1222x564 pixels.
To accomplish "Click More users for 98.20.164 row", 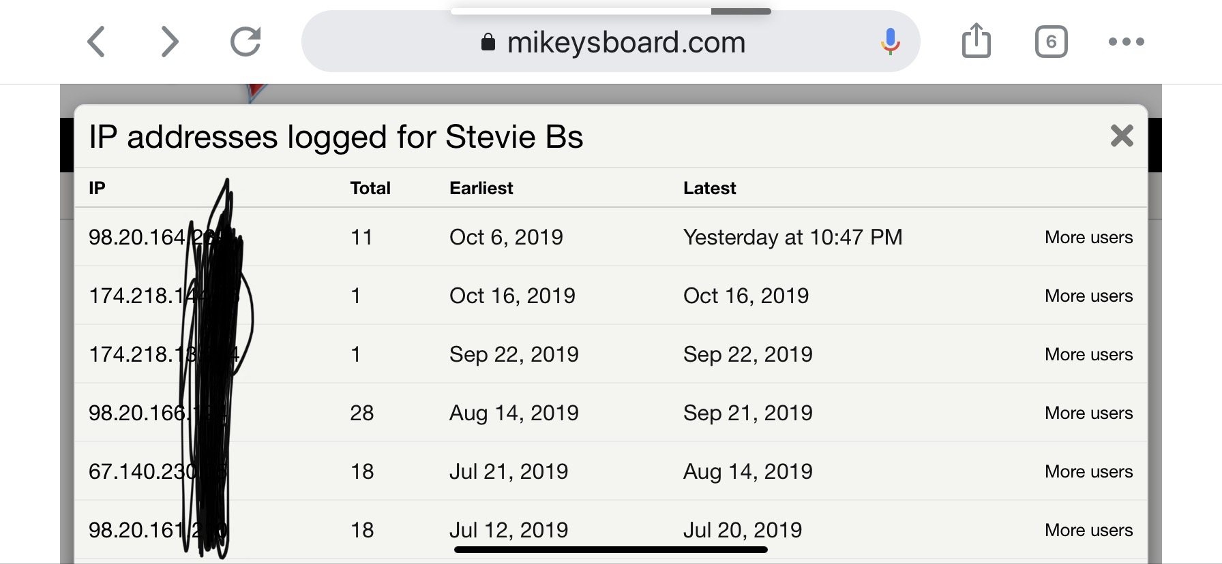I will click(1088, 237).
